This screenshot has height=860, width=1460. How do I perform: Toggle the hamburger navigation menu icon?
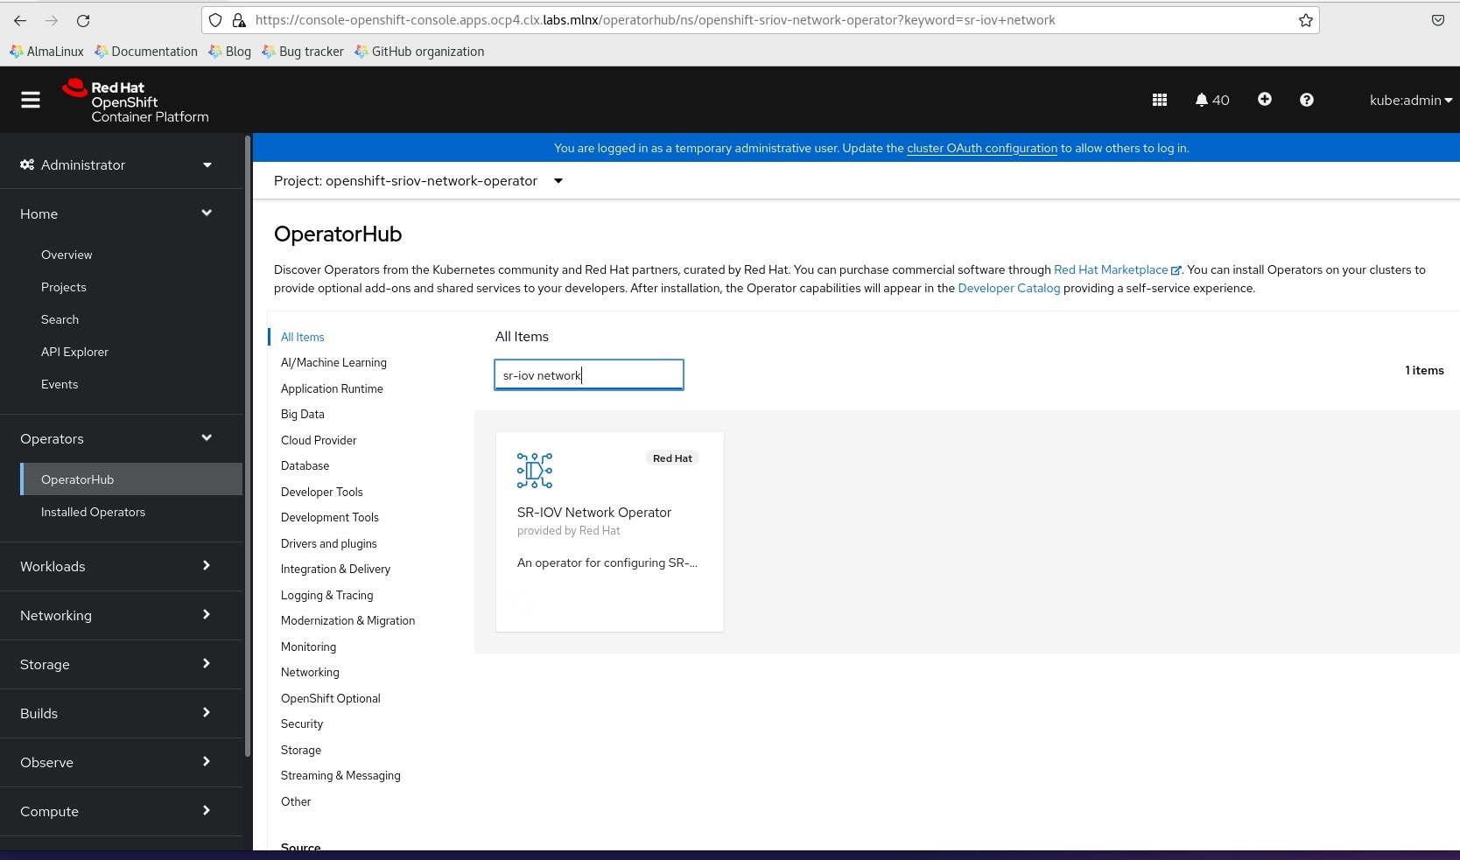(31, 100)
